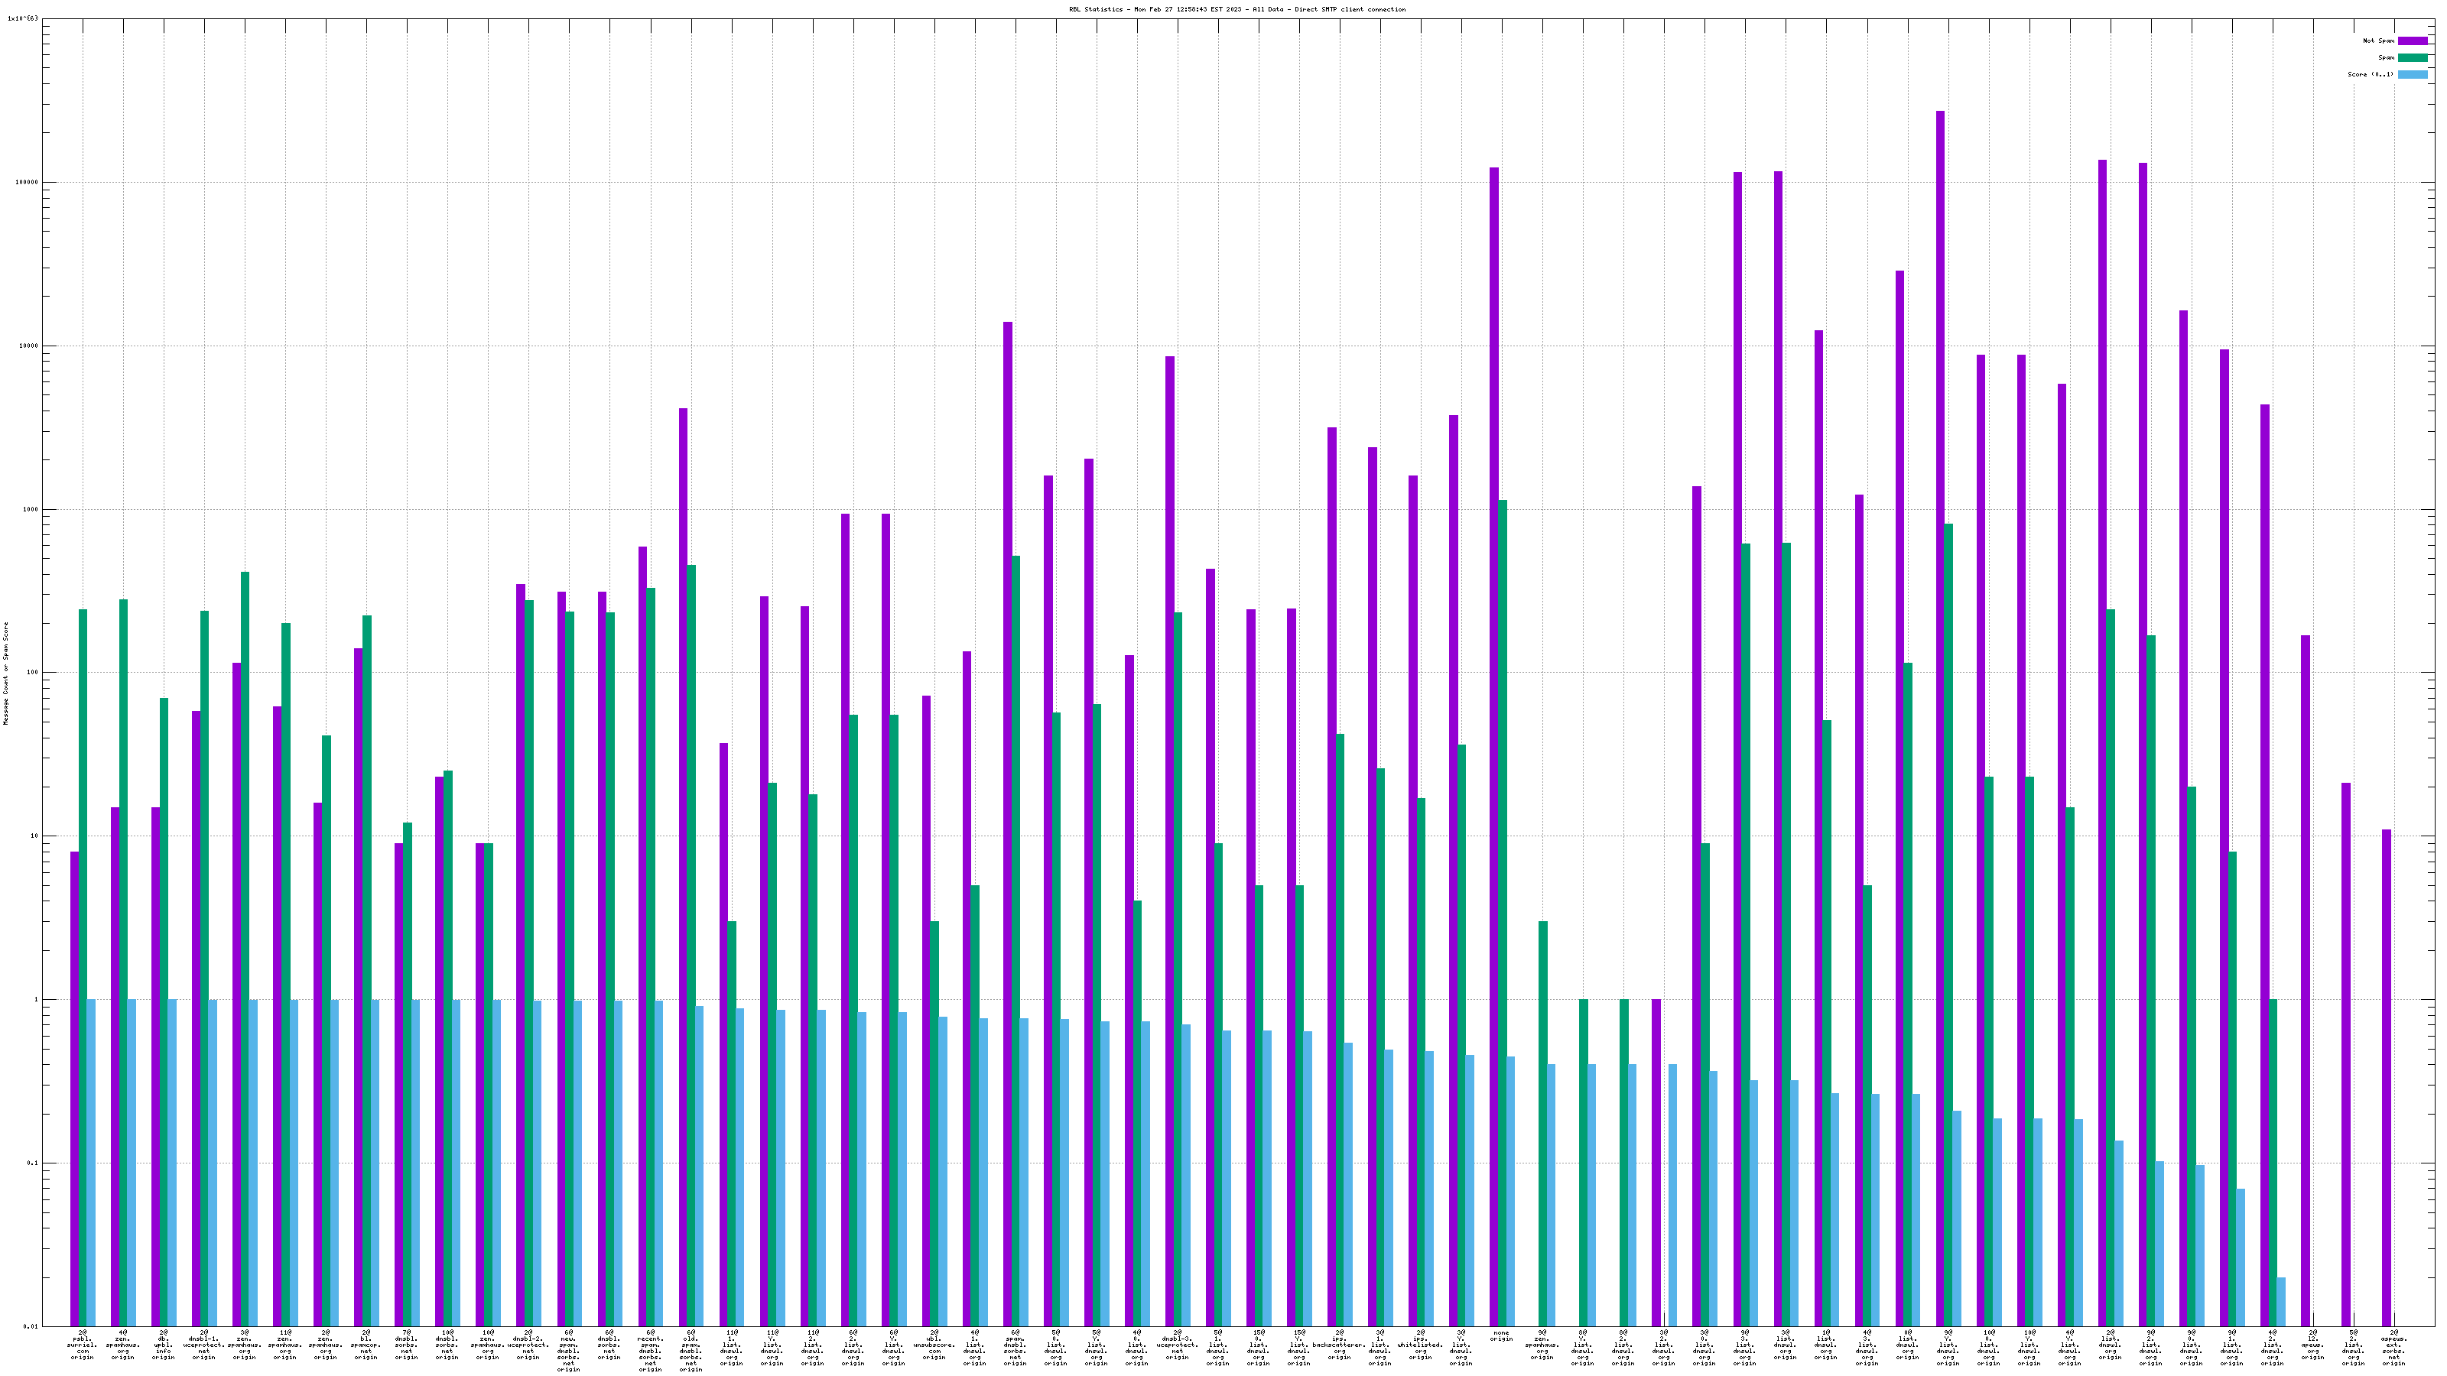The height and width of the screenshot is (1376, 2447).
Task: Click the psbl.surriel.com x-axis label
Action: point(83,1345)
